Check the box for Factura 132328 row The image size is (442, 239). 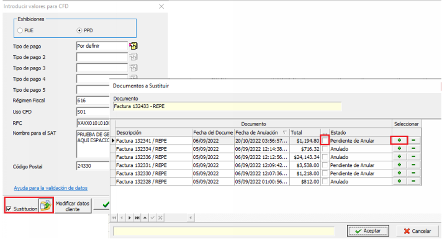pos(325,181)
